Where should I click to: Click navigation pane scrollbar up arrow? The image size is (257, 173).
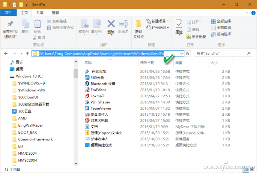point(76,62)
